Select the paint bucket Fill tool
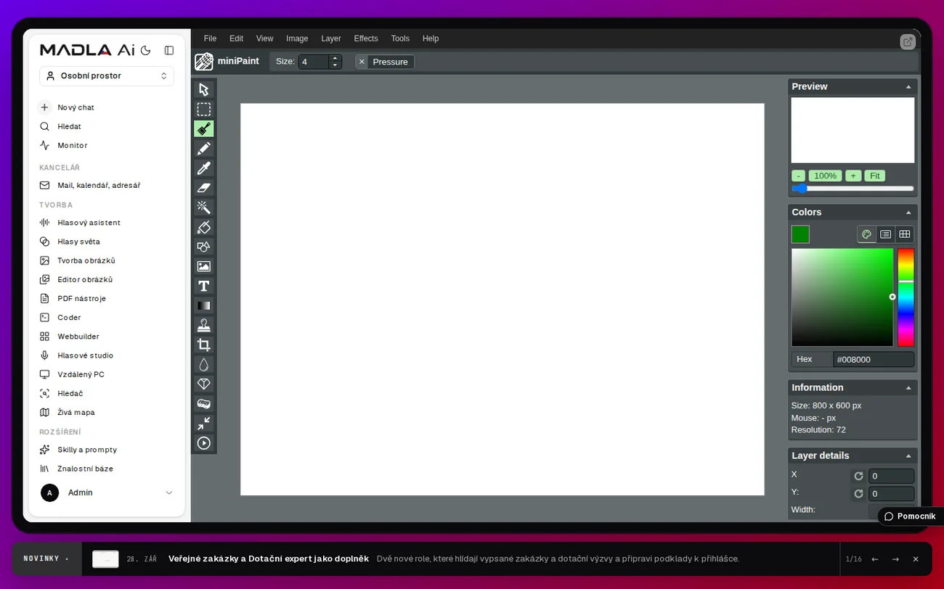 204,227
